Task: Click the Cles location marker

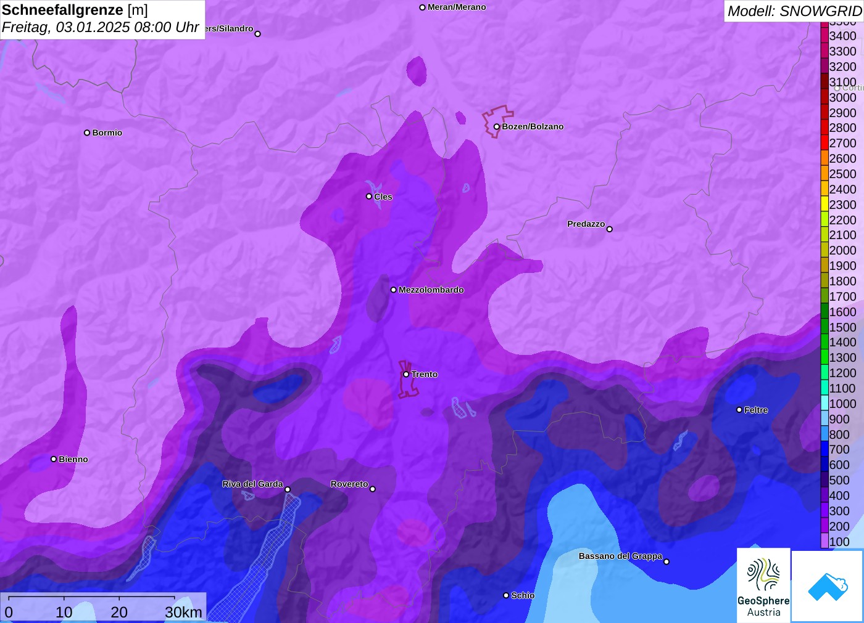Action: pos(369,197)
